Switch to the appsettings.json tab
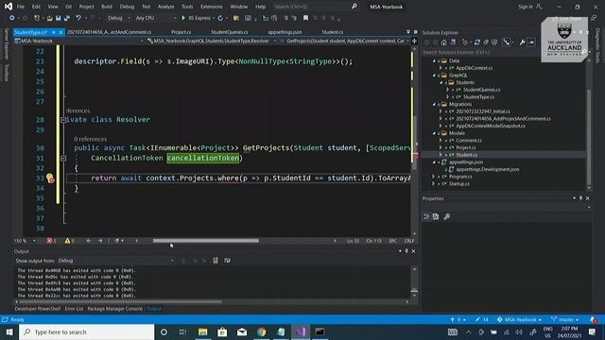 coord(285,32)
